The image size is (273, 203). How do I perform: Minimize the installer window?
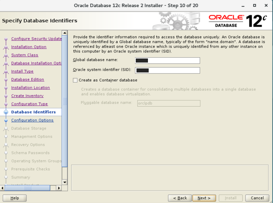tap(243, 6)
